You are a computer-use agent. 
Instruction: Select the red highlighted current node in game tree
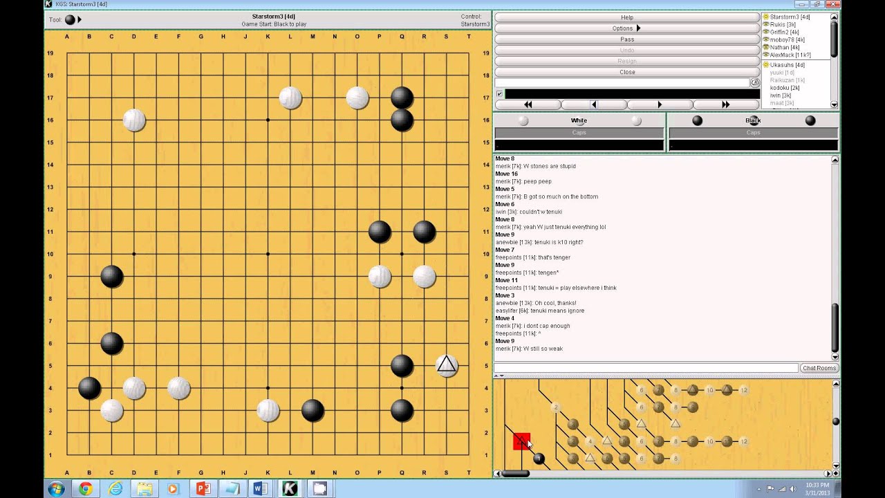coord(521,441)
